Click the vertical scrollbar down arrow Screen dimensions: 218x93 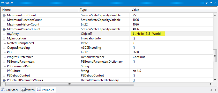[215, 80]
